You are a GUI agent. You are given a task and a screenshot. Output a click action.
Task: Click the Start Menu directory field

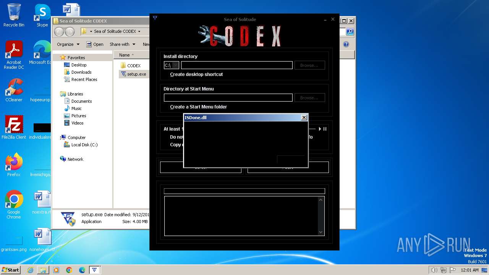coord(228,98)
